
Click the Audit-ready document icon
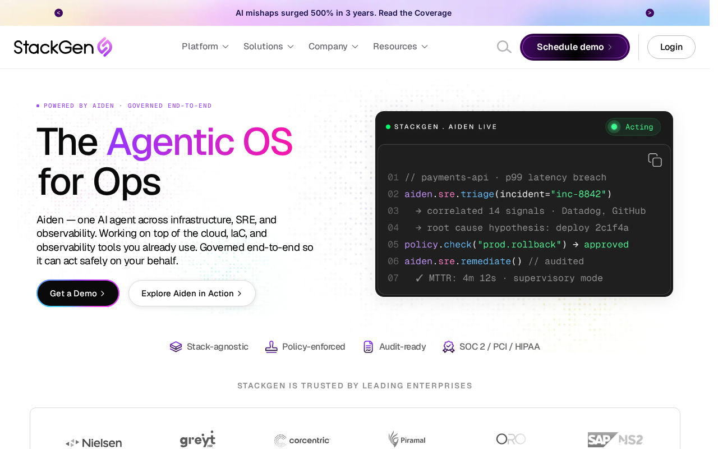(x=369, y=347)
